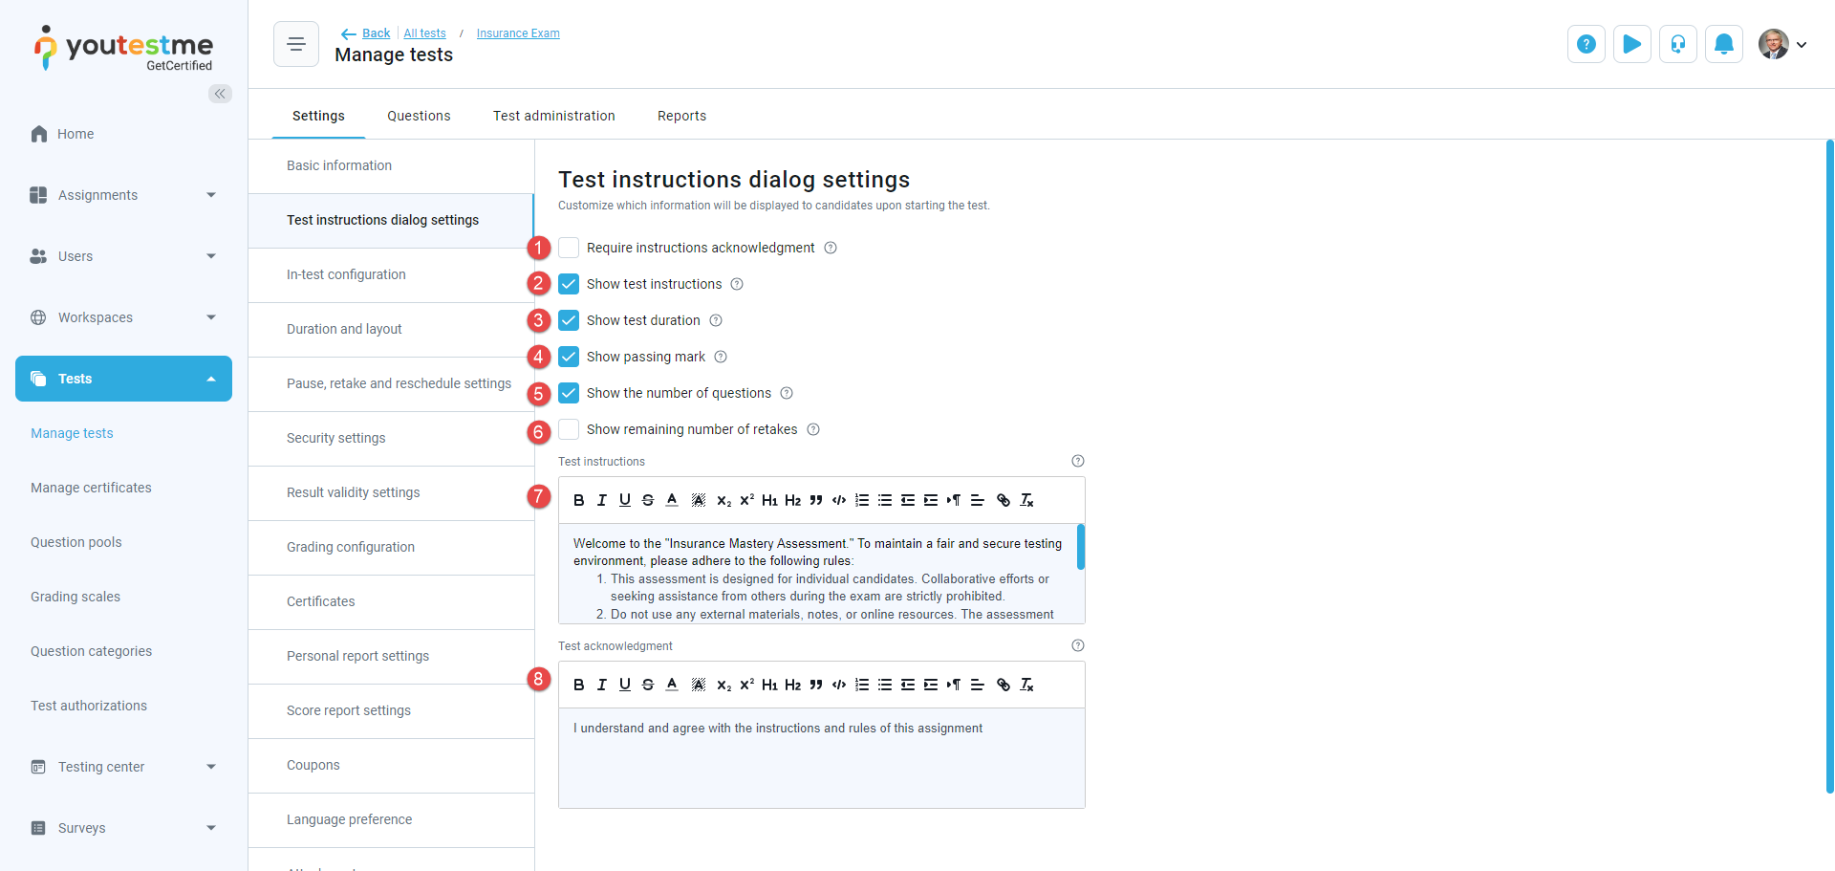Click the play video tutorial button
Screen dimensions: 1835x871
(x=1632, y=44)
